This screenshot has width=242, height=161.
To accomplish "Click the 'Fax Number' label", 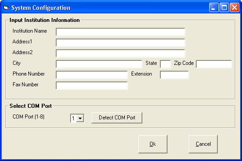I will pos(26,85).
